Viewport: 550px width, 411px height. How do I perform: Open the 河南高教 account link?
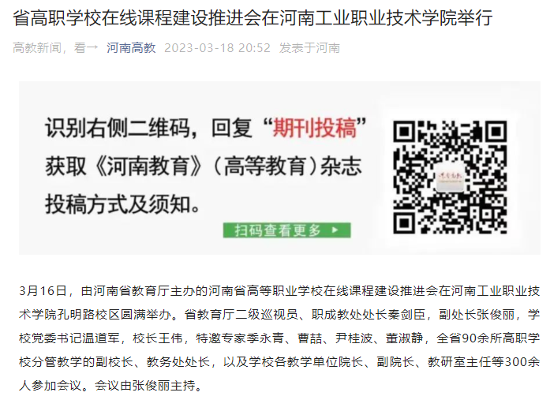pyautogui.click(x=131, y=47)
